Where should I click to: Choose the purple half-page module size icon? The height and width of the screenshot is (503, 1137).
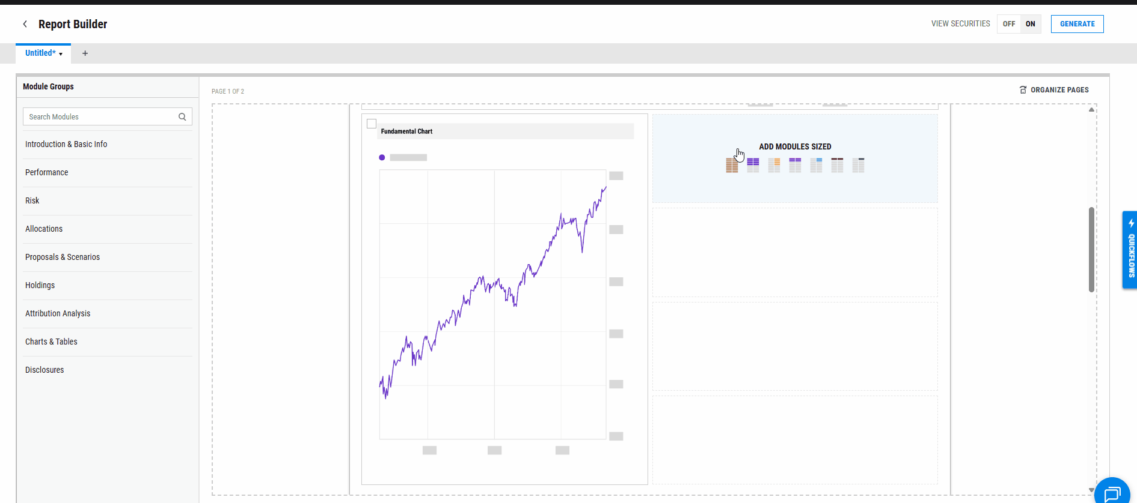tap(753, 165)
